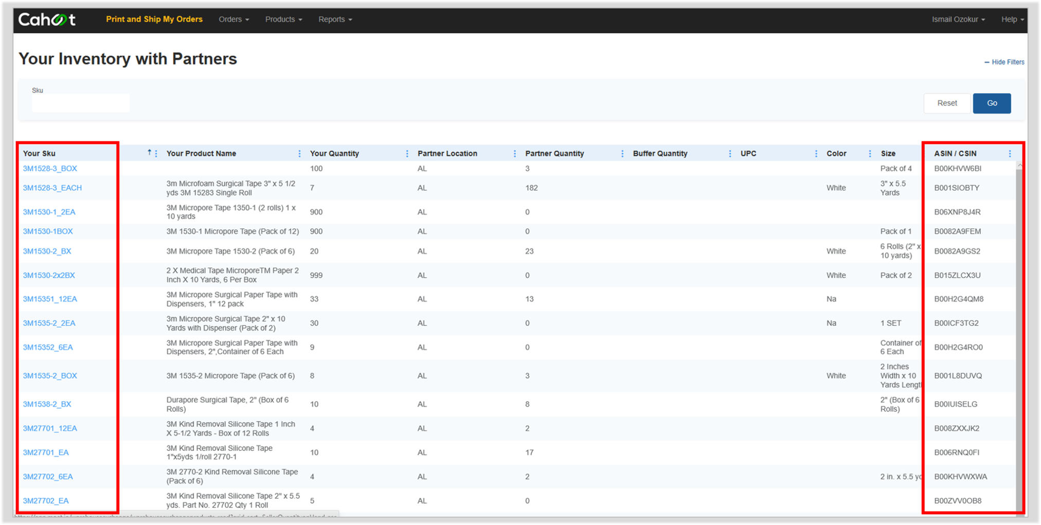Select ASIN cell B00KHVW6BI
The height and width of the screenshot is (525, 1041).
point(958,169)
